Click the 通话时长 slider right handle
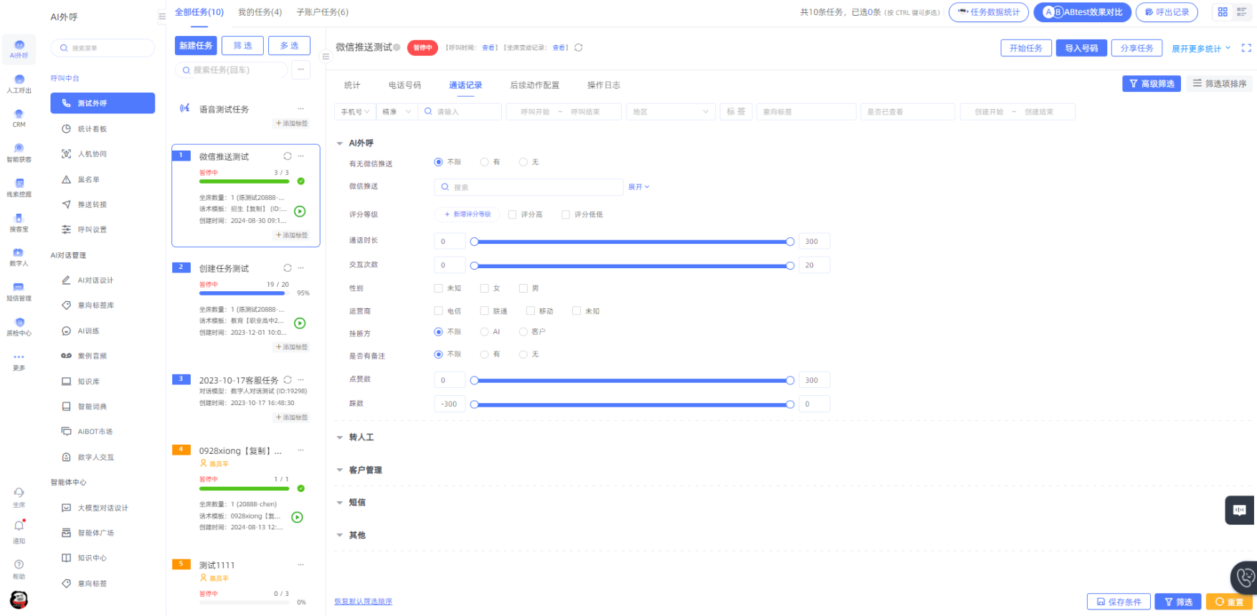1257x616 pixels. [790, 242]
